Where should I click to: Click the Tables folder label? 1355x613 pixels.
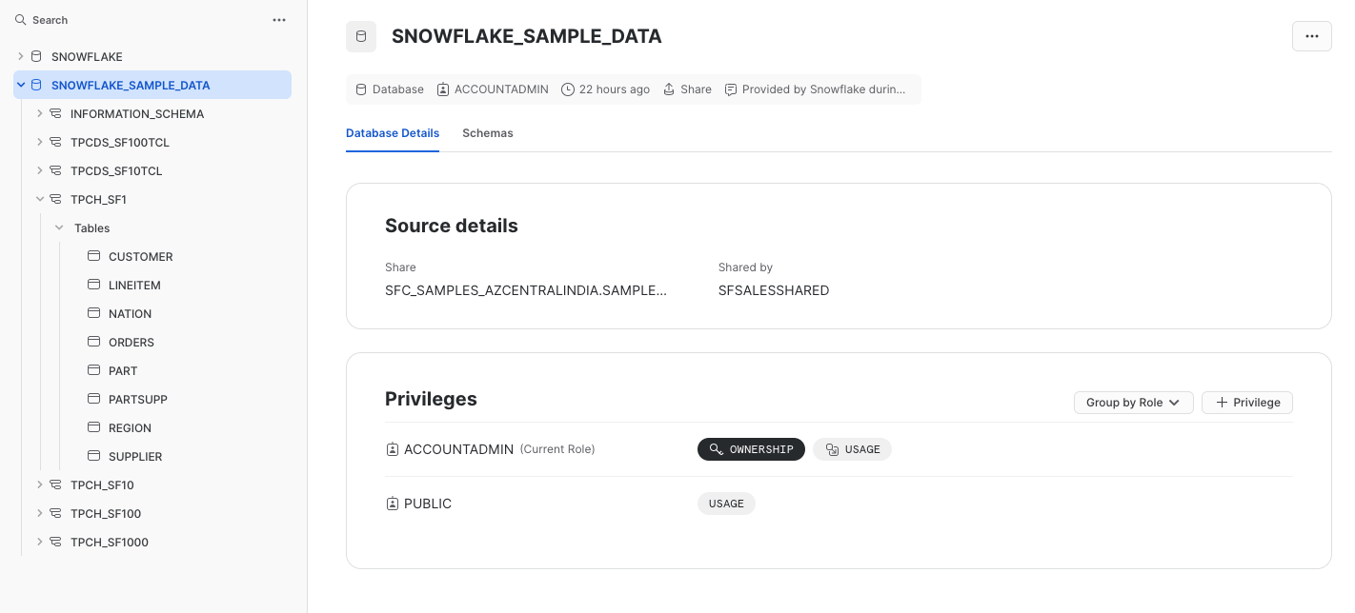91,227
